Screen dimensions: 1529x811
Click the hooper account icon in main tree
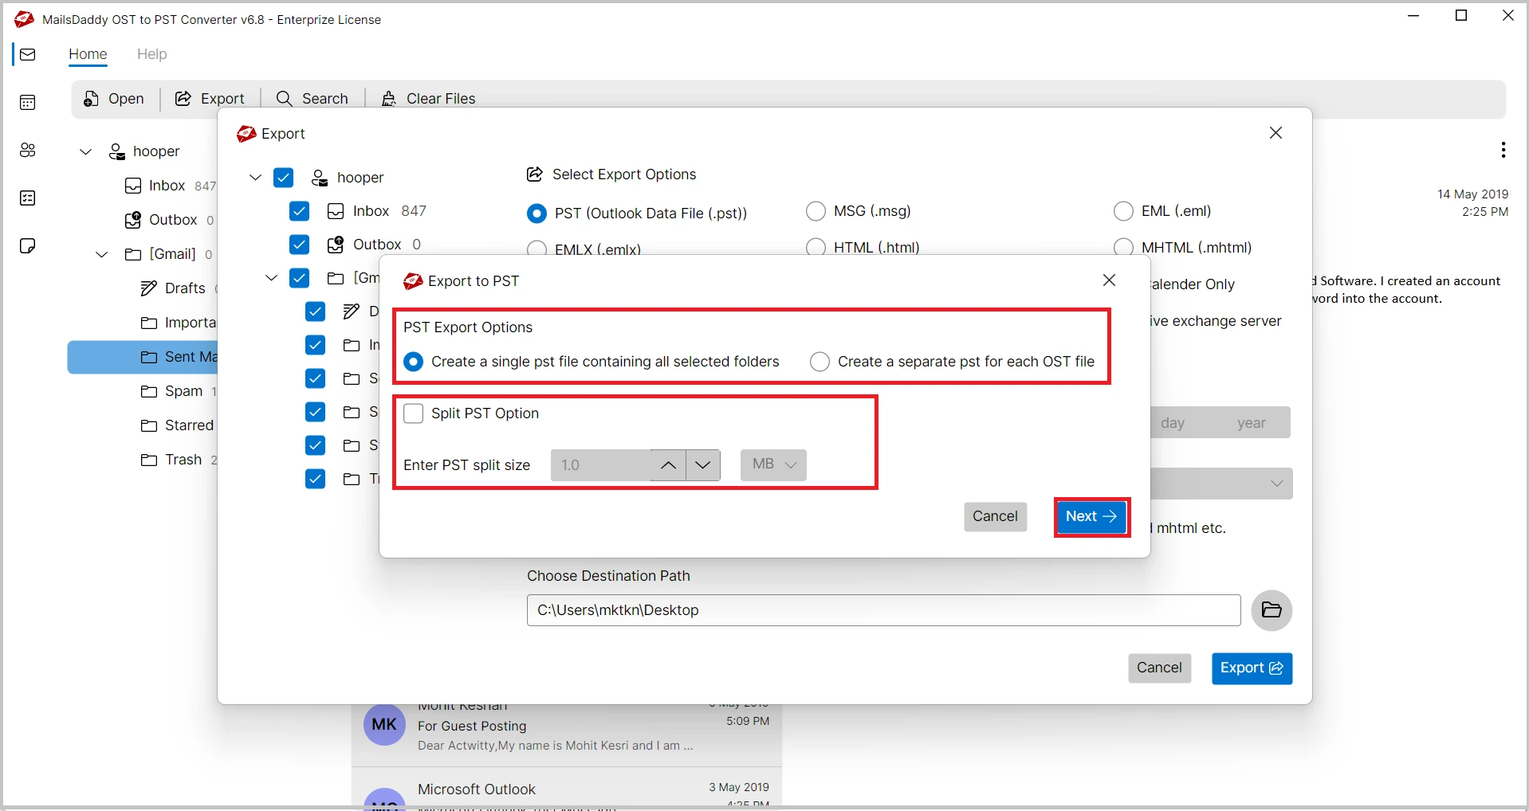(x=117, y=151)
